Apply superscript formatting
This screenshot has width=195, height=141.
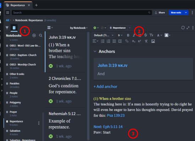(139, 41)
